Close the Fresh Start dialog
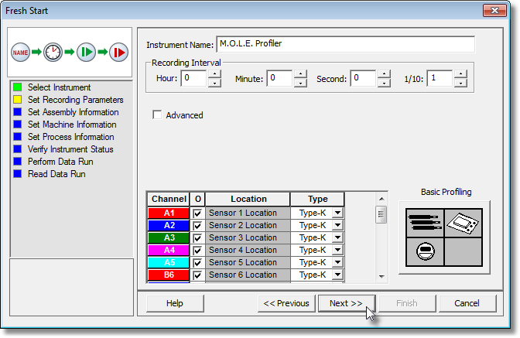This screenshot has height=338, width=520. [494, 10]
